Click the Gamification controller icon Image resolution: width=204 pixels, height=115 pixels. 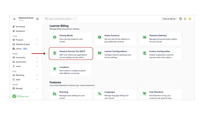pos(14,62)
